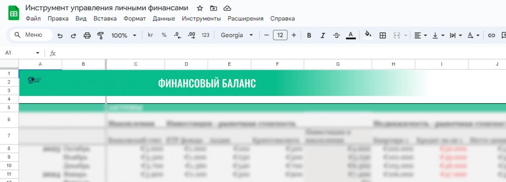
Task: Open the horizontal align dropdown
Action: coord(420,35)
